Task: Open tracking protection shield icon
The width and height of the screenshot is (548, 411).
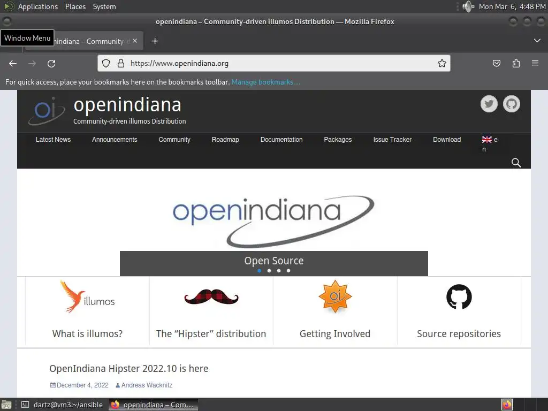Action: click(106, 63)
